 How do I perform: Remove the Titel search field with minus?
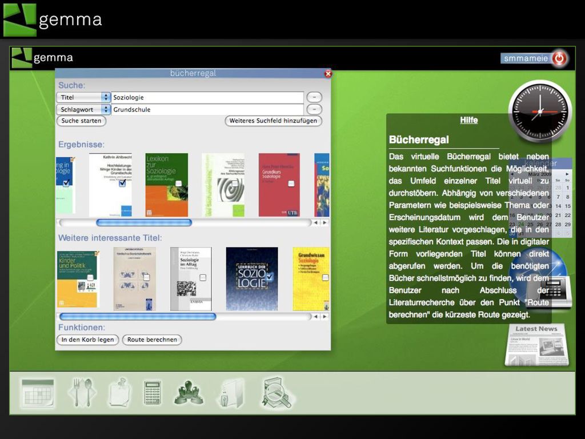pyautogui.click(x=314, y=97)
